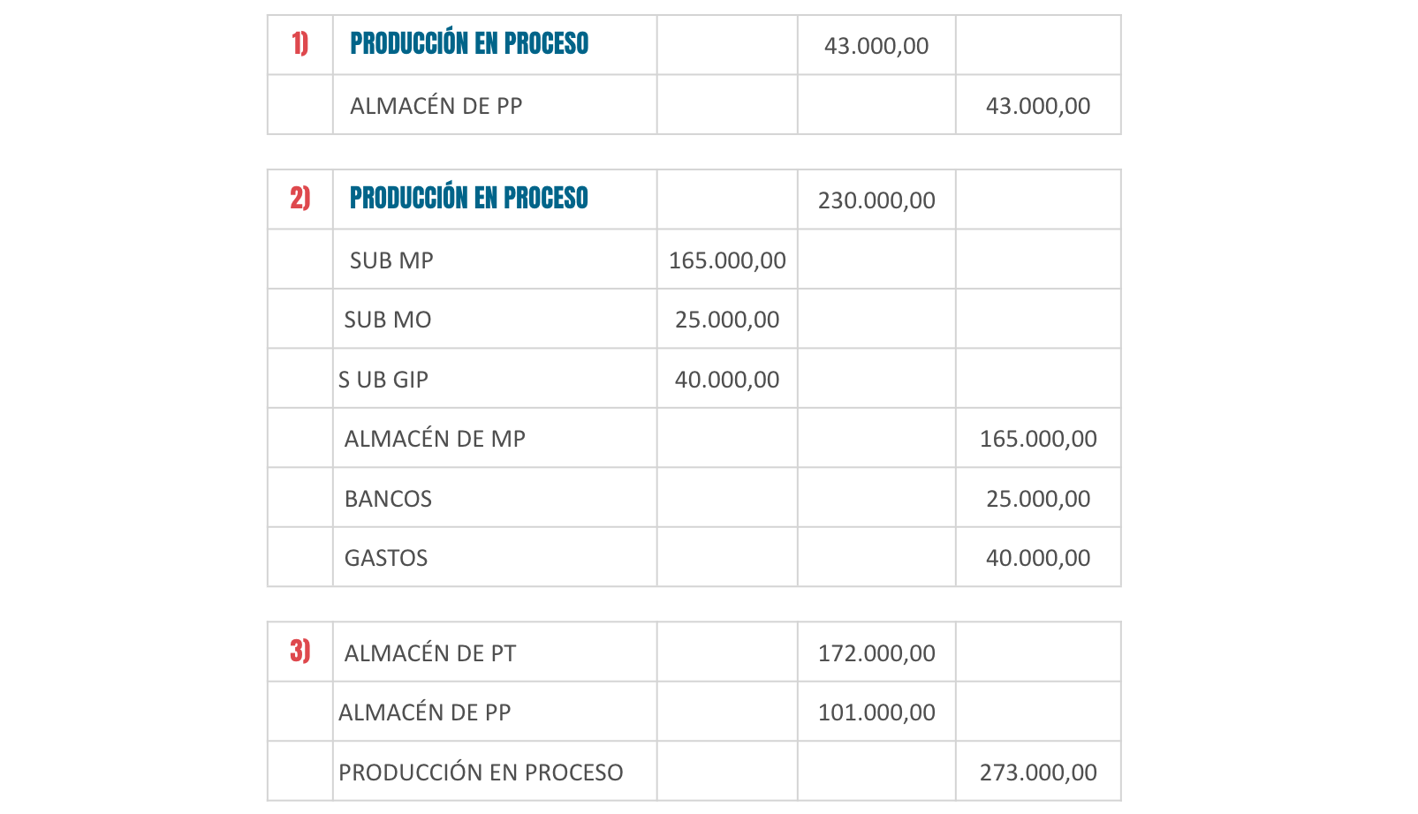Click the 165.000,00 value beside SUB MP

coord(727,260)
